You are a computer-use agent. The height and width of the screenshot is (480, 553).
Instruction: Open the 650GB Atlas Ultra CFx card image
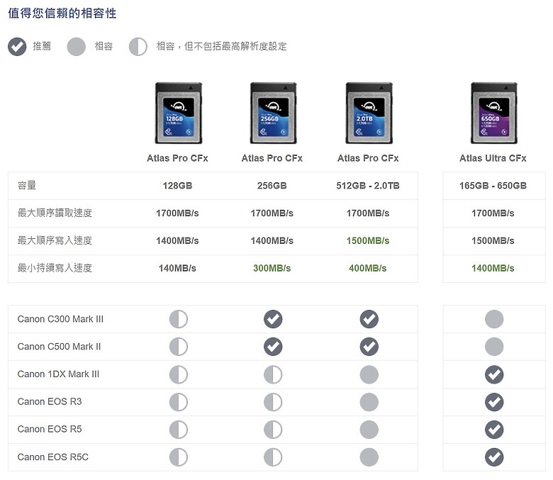point(493,113)
